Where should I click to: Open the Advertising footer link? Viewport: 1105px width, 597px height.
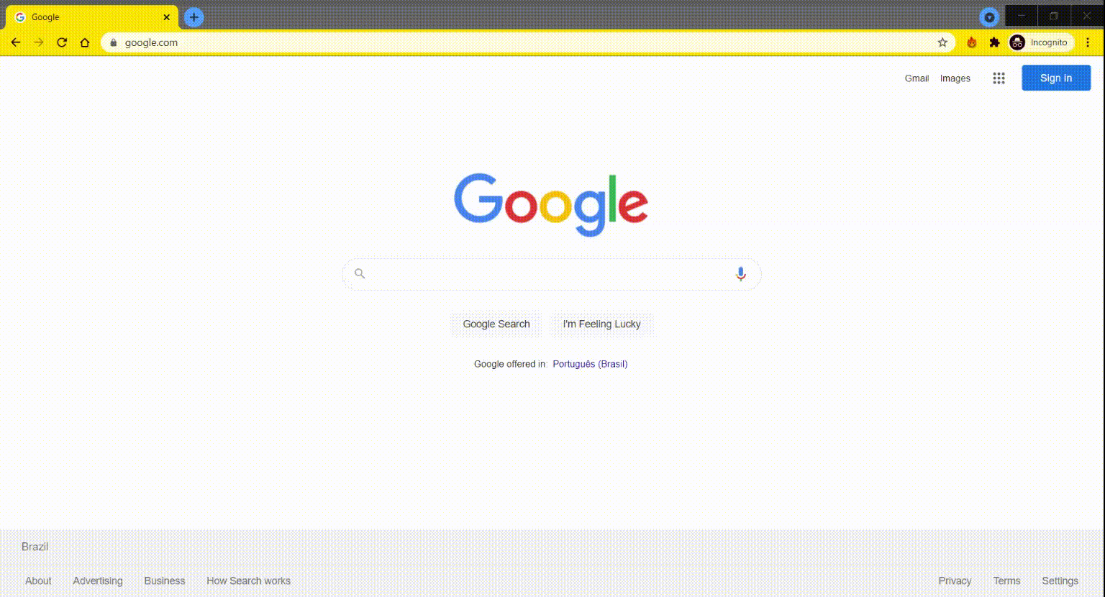click(x=98, y=581)
